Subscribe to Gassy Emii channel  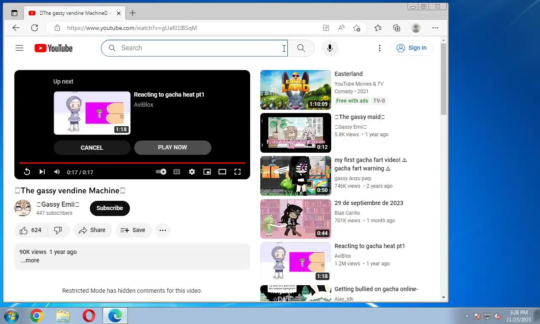110,208
